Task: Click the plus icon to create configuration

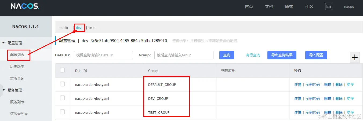Action: (355, 57)
